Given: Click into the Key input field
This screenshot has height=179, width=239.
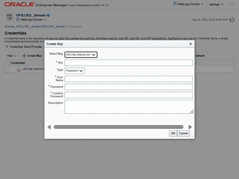Looking at the screenshot, I should (128, 63).
